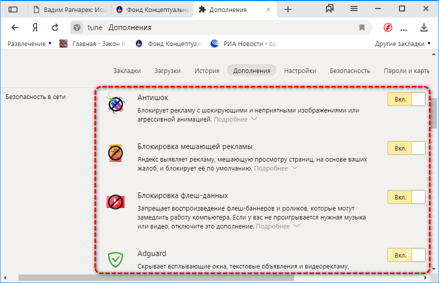Screen dimensions: 439x283
Task: Click the Adguard extension title
Action: [x=151, y=253]
